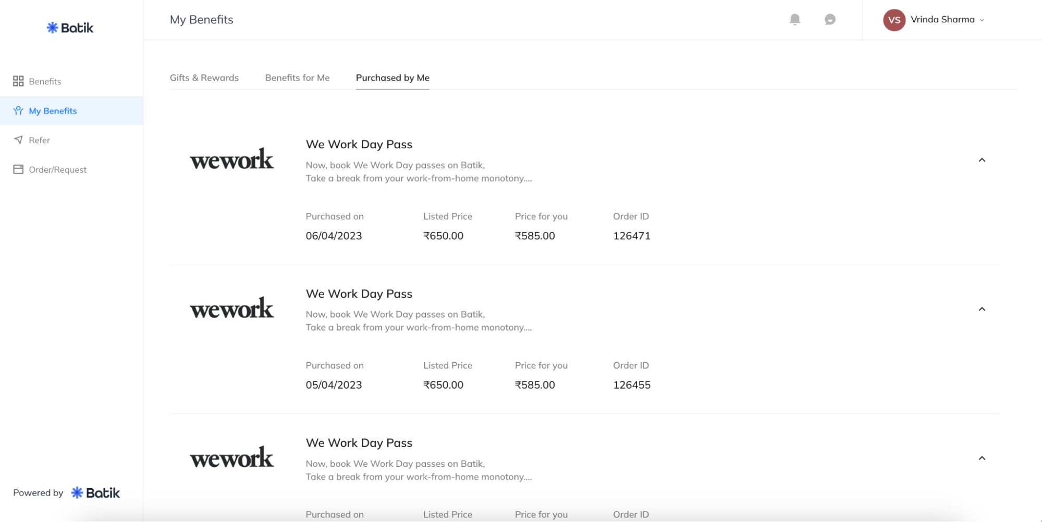This screenshot has height=522, width=1042.
Task: Collapse the order 126455 details
Action: (x=982, y=309)
